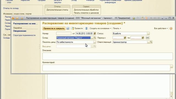This screenshot has width=176, height=99.
Task: Click the Период по date input
Action: 136,38
